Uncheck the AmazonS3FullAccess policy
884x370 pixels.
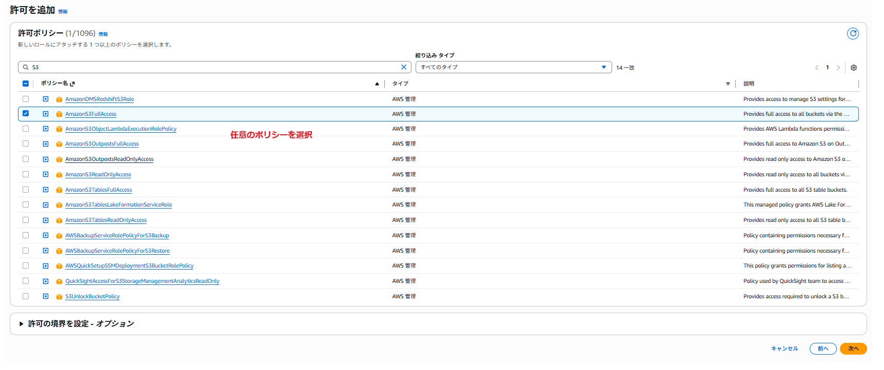(26, 114)
